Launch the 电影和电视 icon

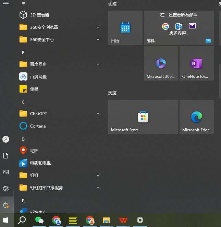pos(23,163)
